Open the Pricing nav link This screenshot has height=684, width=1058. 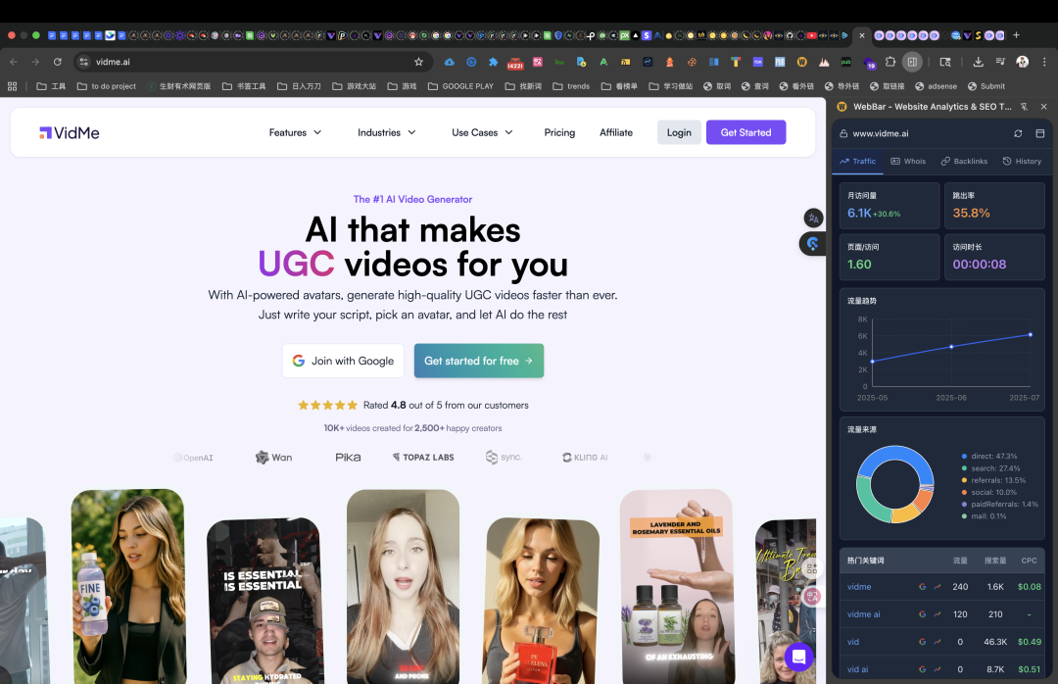point(559,132)
